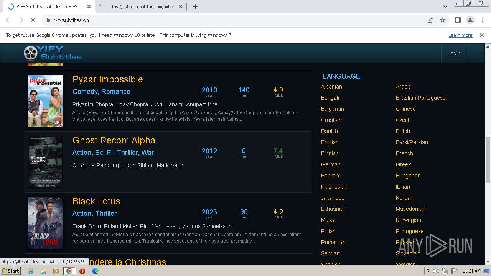The width and height of the screenshot is (491, 276).
Task: Share this page icon in address bar
Action: (430, 20)
